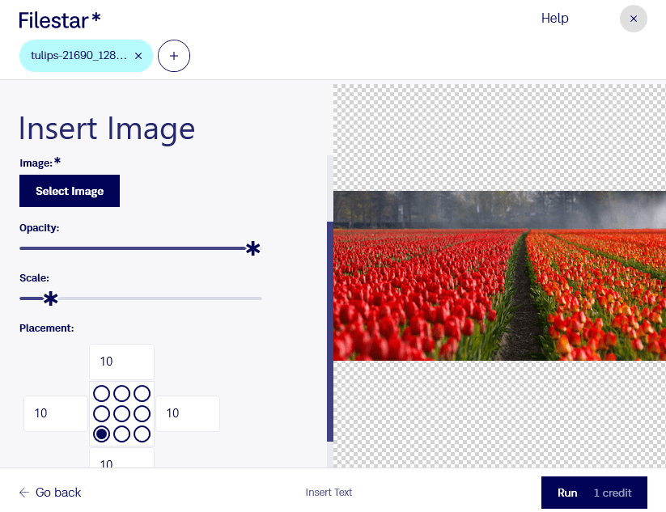Click the Scale slider track midpoint
Image resolution: width=666 pixels, height=512 pixels.
[x=141, y=298]
